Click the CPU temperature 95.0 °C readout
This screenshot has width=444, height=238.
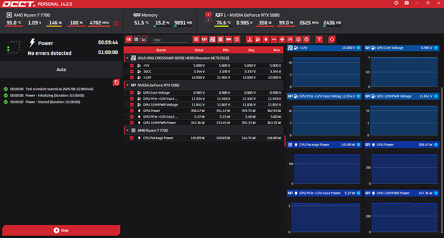(x=14, y=23)
